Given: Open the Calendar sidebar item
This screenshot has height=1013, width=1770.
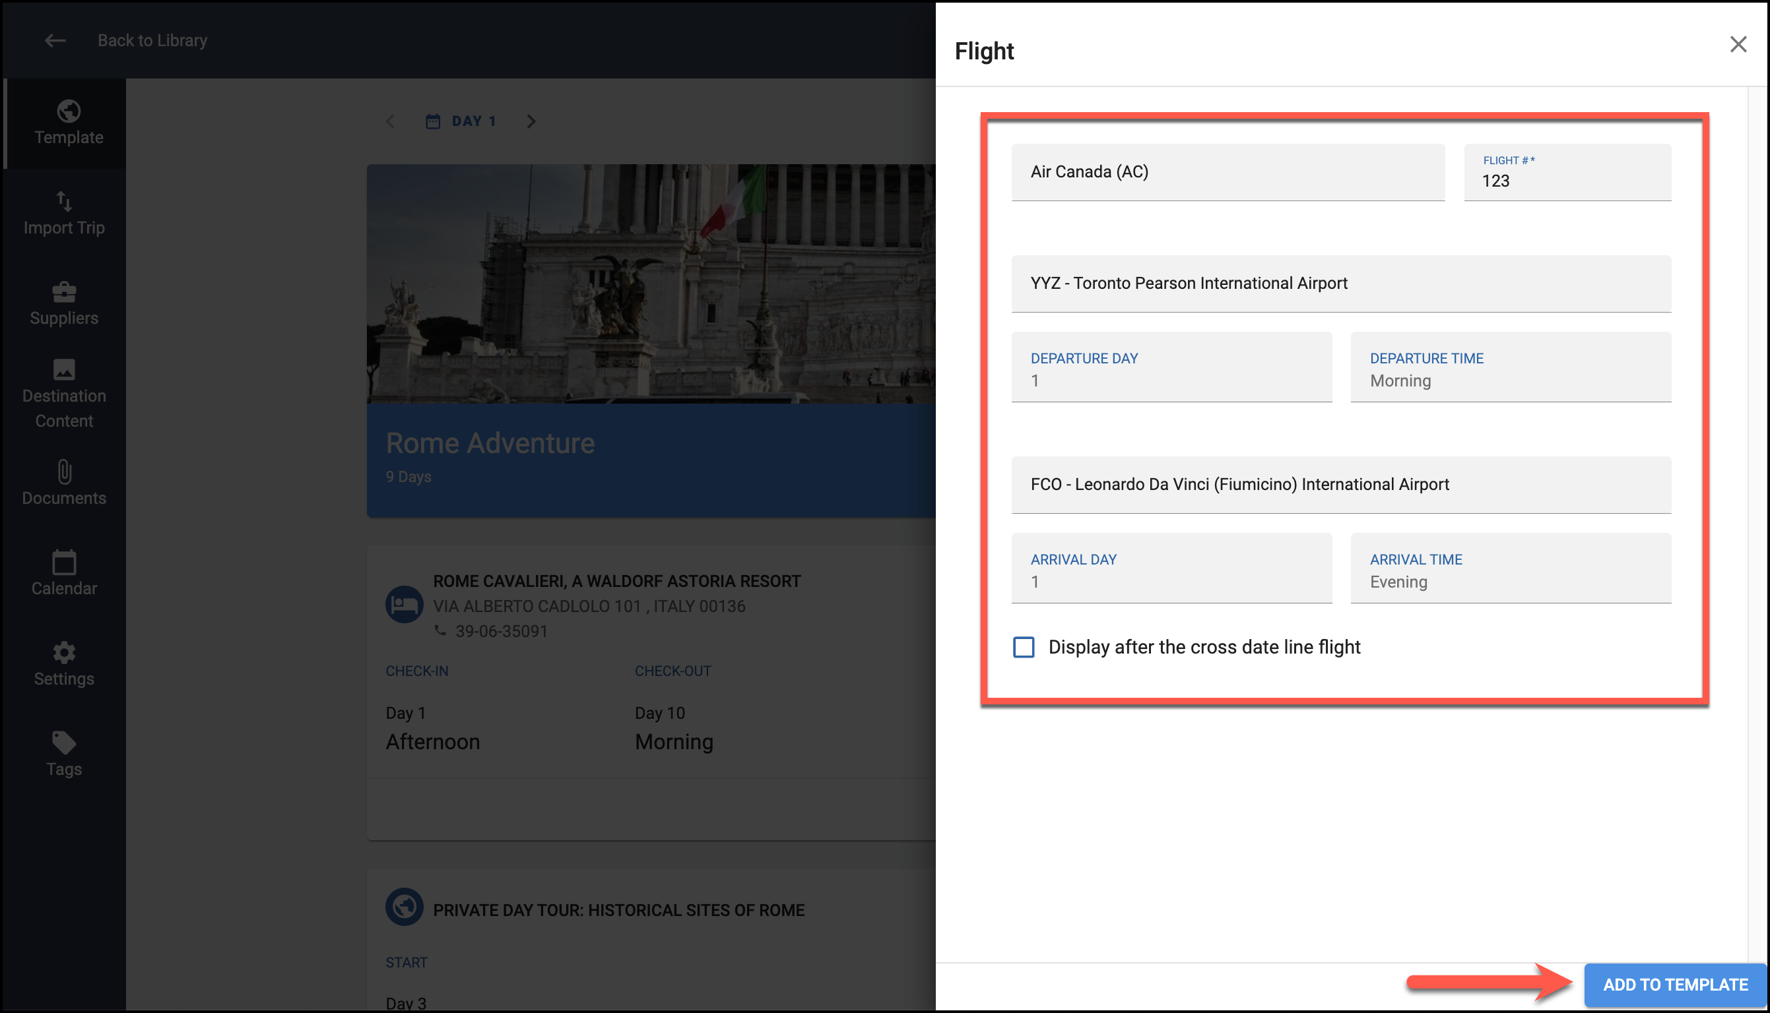Looking at the screenshot, I should pos(64,574).
